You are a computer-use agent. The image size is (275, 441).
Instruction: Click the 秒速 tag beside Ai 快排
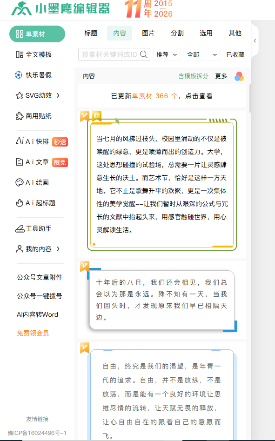pos(60,142)
